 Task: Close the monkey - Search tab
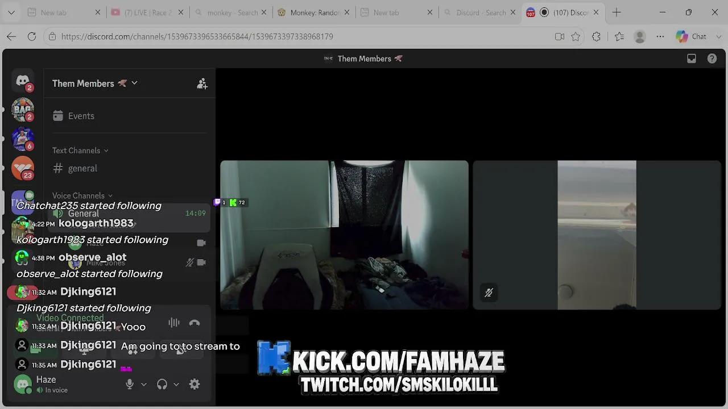[264, 12]
